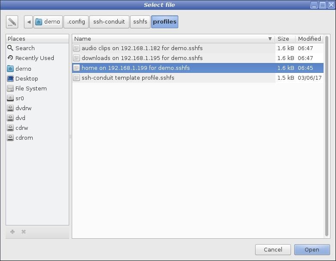Screen dimensions: 336x261
Task: Click file icon of audio clips profile
Action: pyautogui.click(x=76, y=48)
